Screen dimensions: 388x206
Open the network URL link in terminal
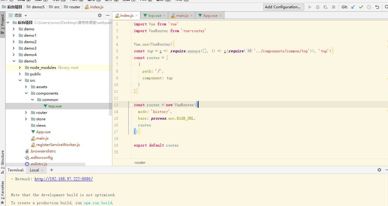(x=64, y=179)
